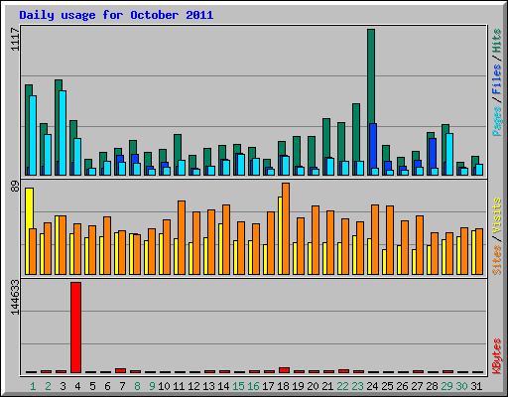The width and height of the screenshot is (508, 397).
Task: Click day number 10 on the x-axis
Action: [x=164, y=386]
